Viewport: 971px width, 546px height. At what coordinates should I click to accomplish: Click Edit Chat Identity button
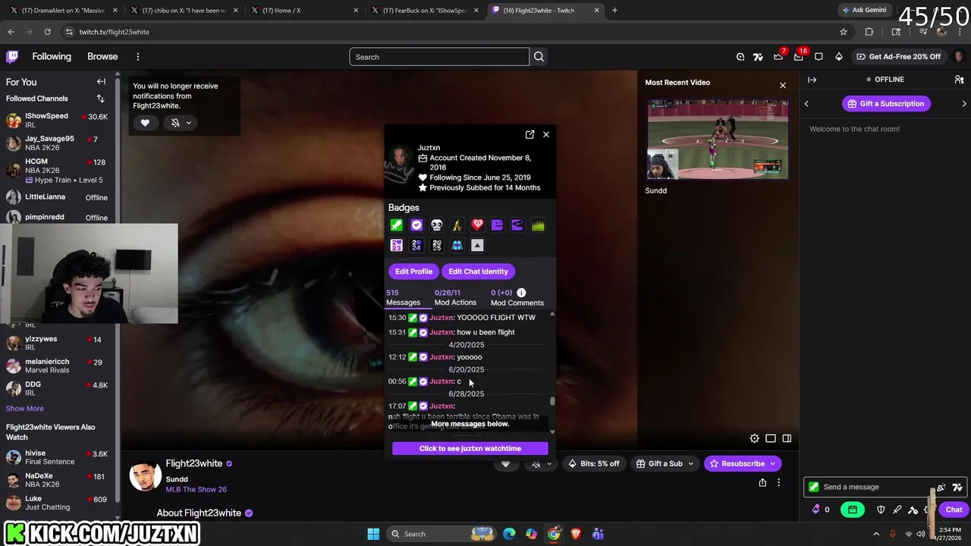[478, 271]
